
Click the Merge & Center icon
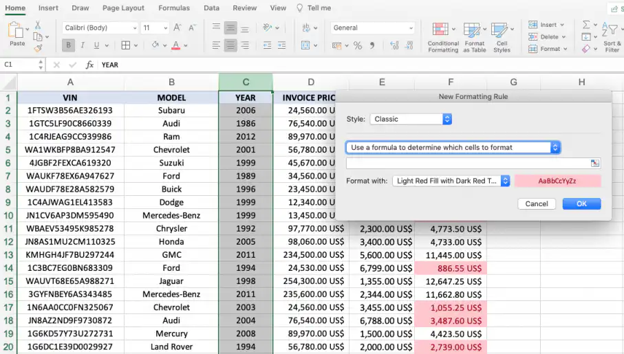click(x=305, y=45)
